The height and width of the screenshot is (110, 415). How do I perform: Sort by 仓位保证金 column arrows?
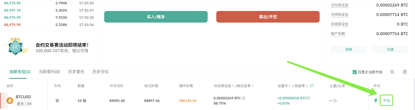pos(233,86)
